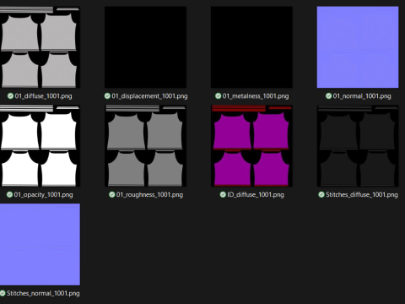This screenshot has width=405, height=304.
Task: Click the sync checkmark beside Stitches_normal_1001.png
Action: point(3,293)
